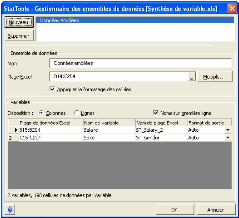Open the Multiple... range dialog
The image size is (239, 218).
(215, 77)
